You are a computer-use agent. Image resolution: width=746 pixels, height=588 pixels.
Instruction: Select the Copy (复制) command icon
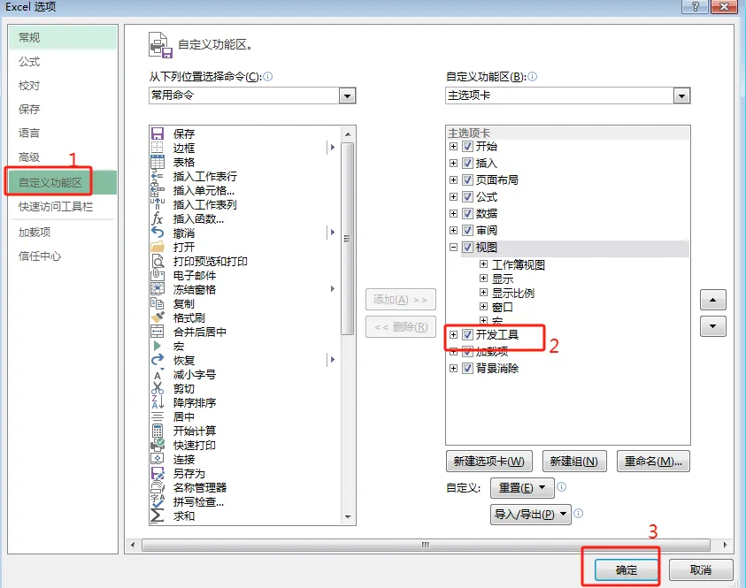pyautogui.click(x=158, y=304)
